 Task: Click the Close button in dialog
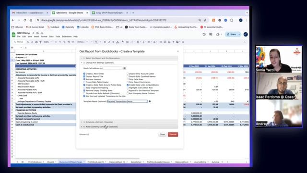pos(162,135)
